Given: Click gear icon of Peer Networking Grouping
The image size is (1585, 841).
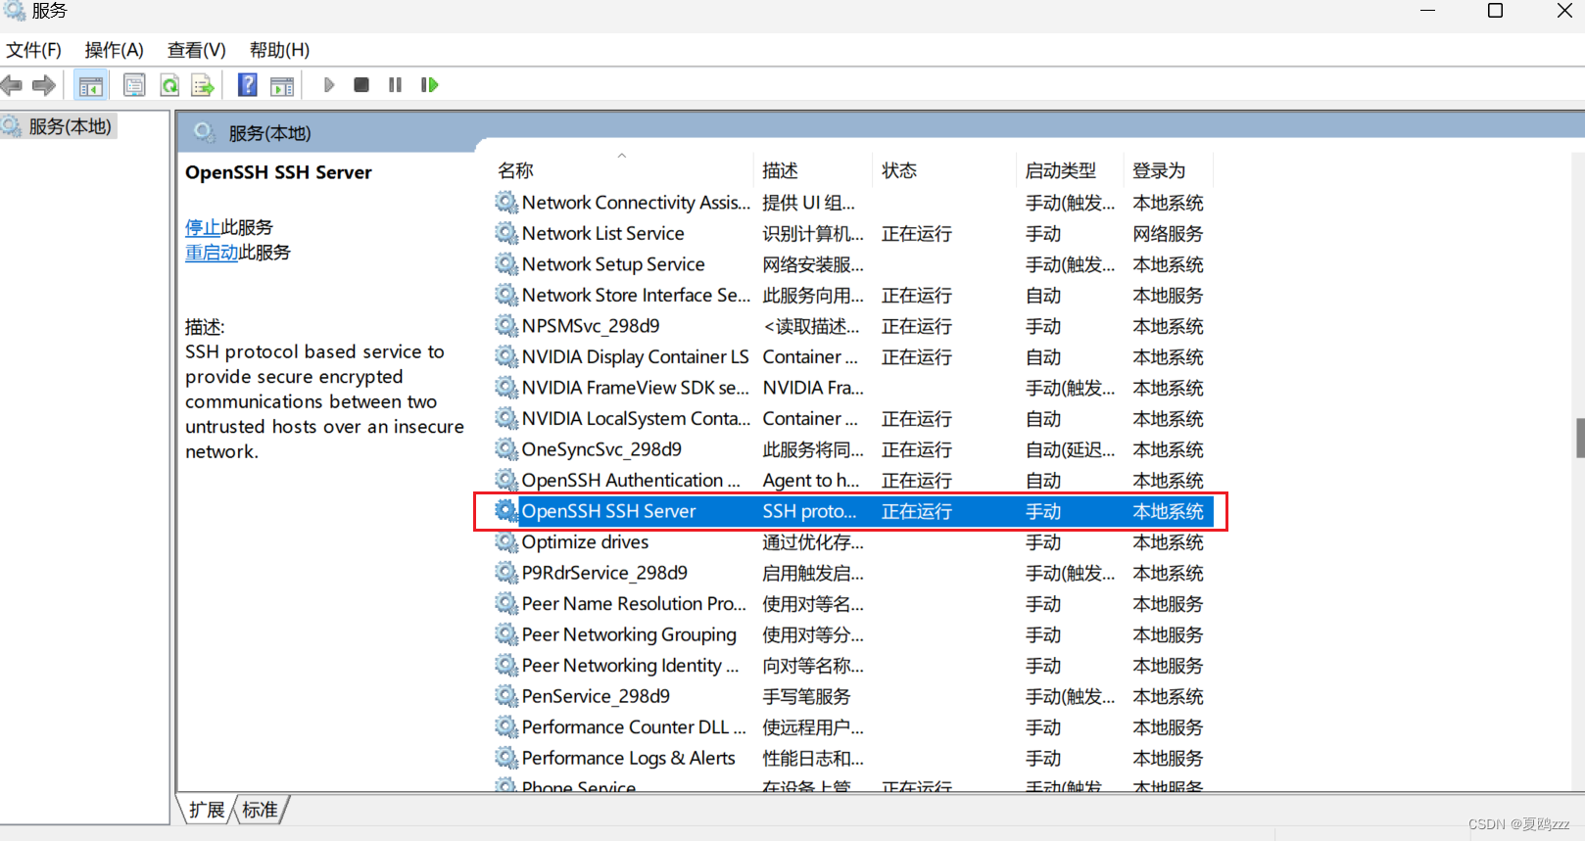Looking at the screenshot, I should [x=506, y=633].
